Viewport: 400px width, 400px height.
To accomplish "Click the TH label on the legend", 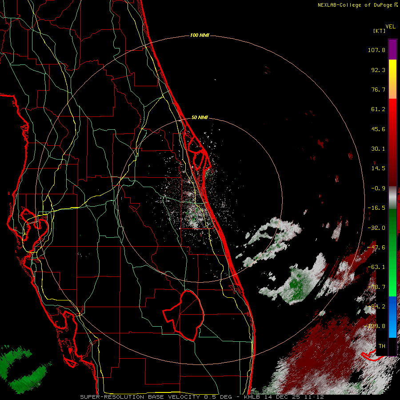I will 382,346.
